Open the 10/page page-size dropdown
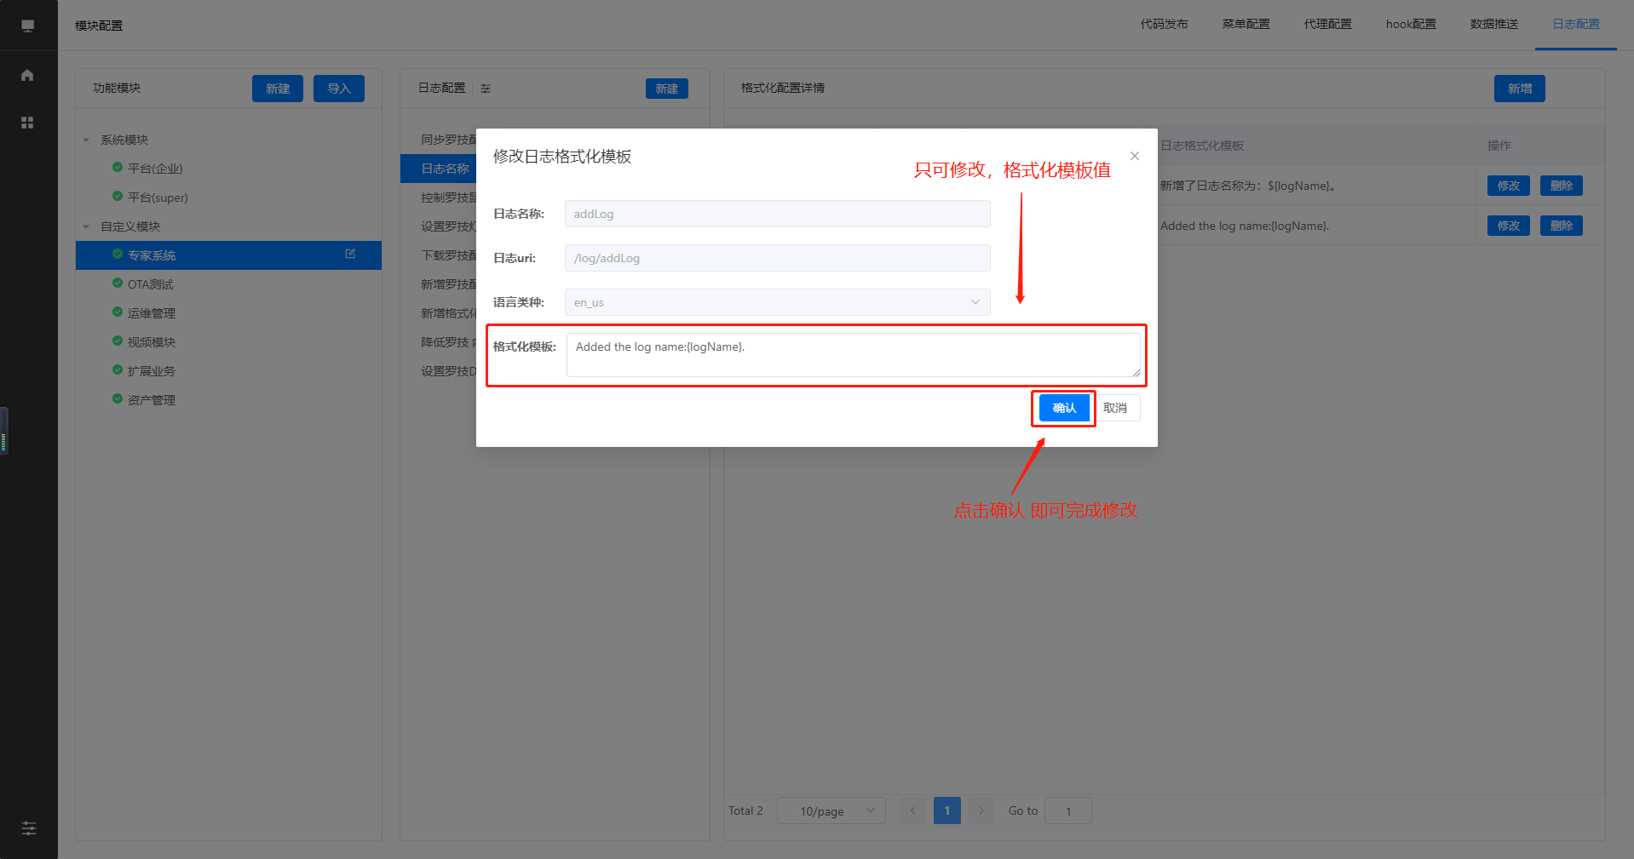1634x859 pixels. coord(831,810)
